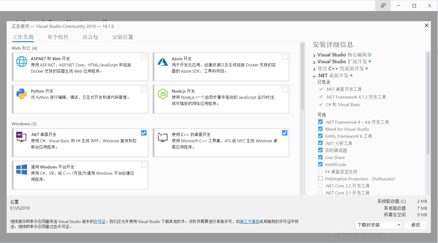Click the Python workload logo icon
The width and height of the screenshot is (438, 243).
[x=22, y=94]
